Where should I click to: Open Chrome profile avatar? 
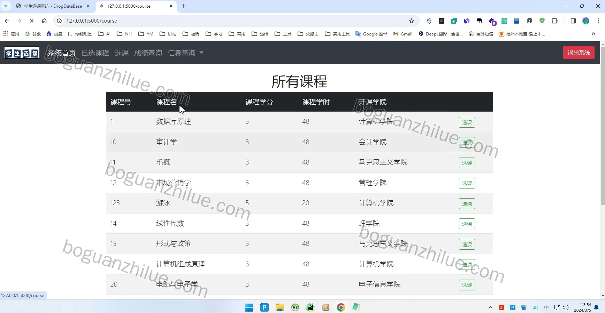(x=586, y=21)
